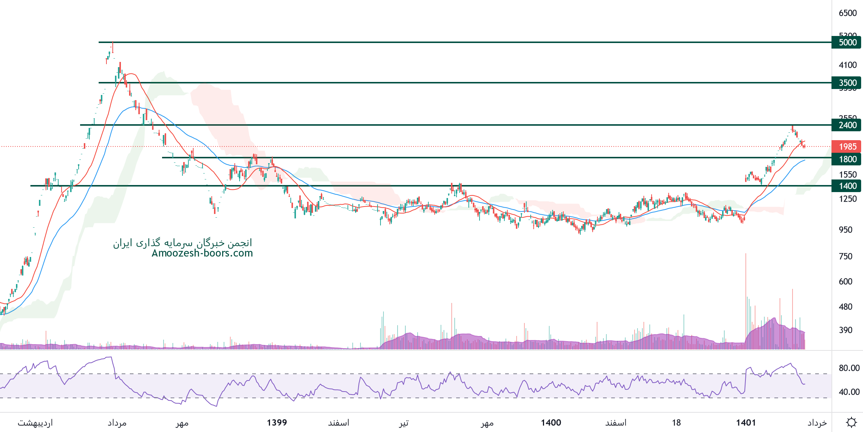Image resolution: width=863 pixels, height=432 pixels.
Task: Click the 18 date label on time axis
Action: [676, 423]
